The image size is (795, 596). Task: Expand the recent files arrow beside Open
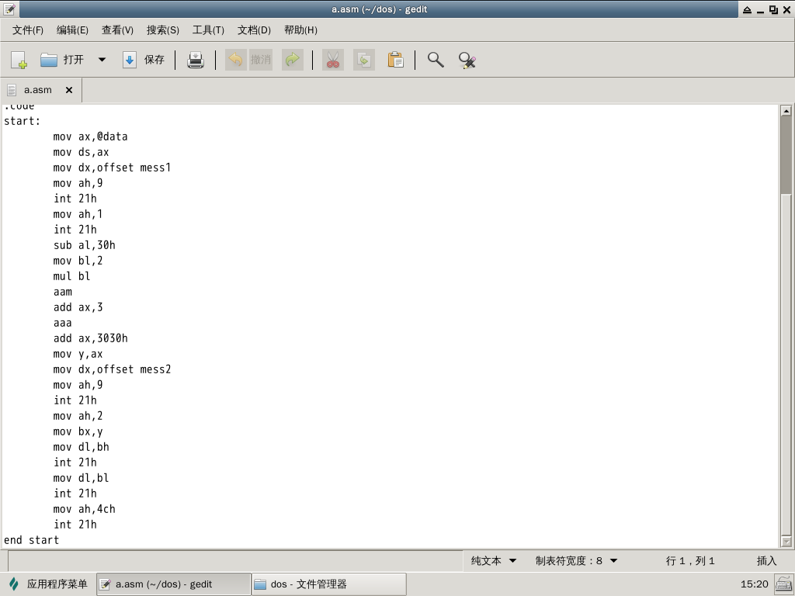click(x=102, y=60)
